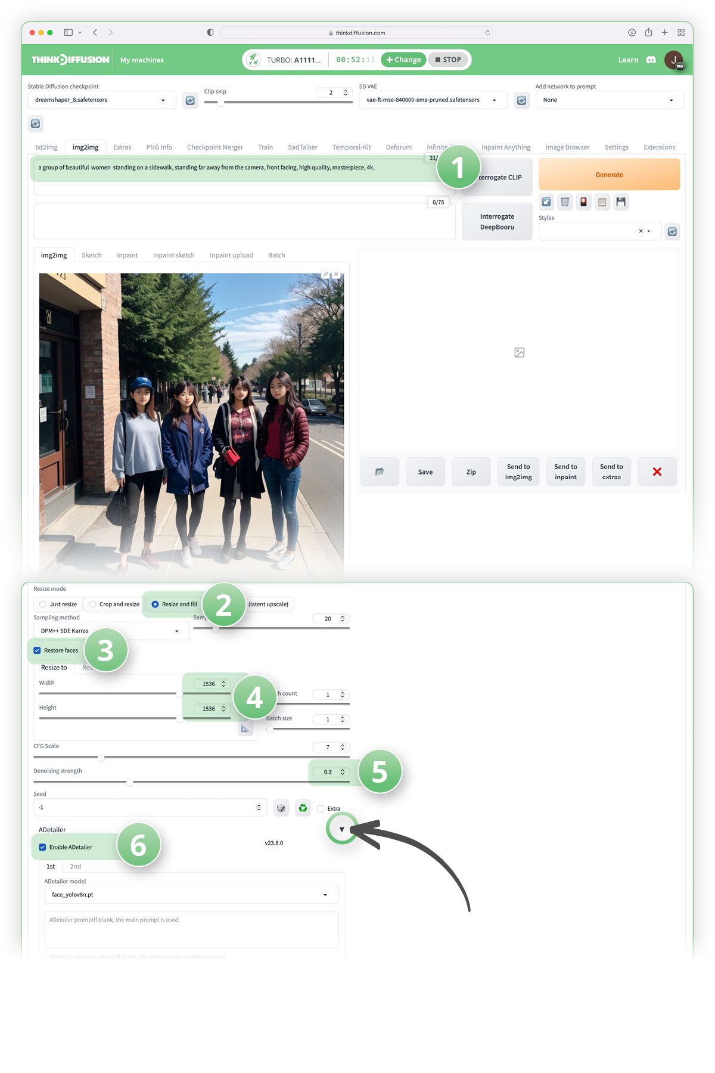Toggle the Restore faces checkbox
Viewport: 715px width, 1073px height.
tap(37, 650)
